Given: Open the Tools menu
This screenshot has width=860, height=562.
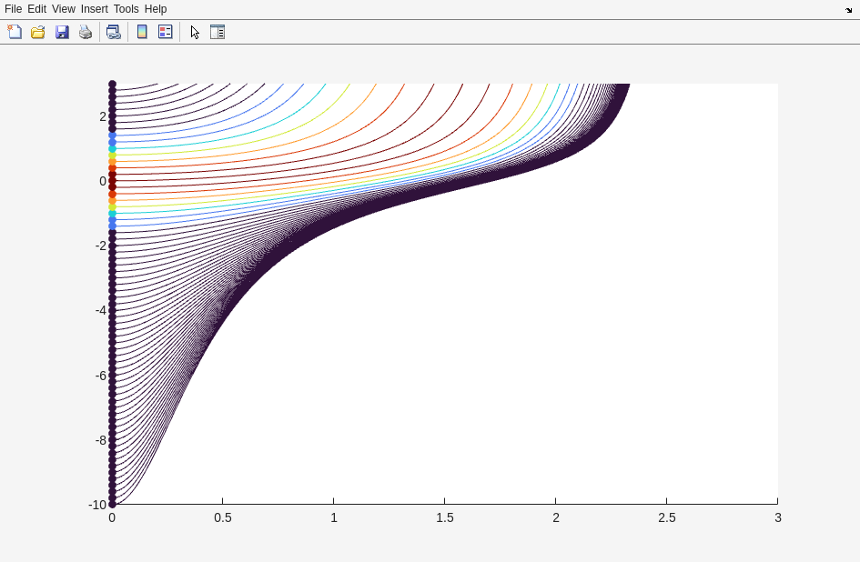Looking at the screenshot, I should pos(126,9).
